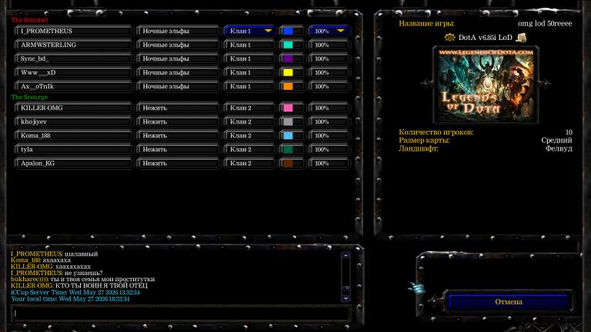Open the Нежить race box for khojiyev
The width and height of the screenshot is (591, 332).
(178, 121)
